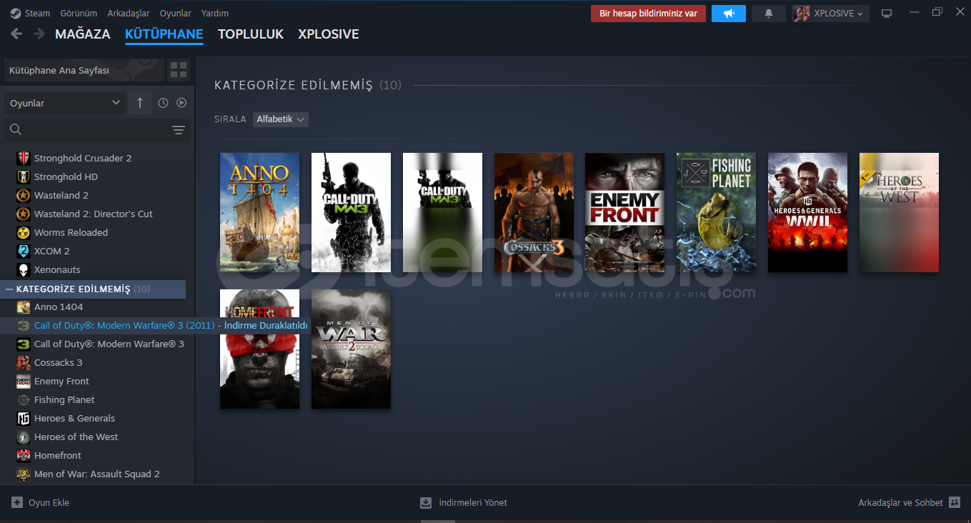Open the Oyunlar menu
Image resolution: width=971 pixels, height=523 pixels.
click(175, 13)
